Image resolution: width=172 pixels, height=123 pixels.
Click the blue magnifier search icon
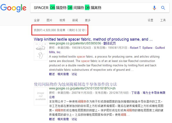click(x=163, y=8)
